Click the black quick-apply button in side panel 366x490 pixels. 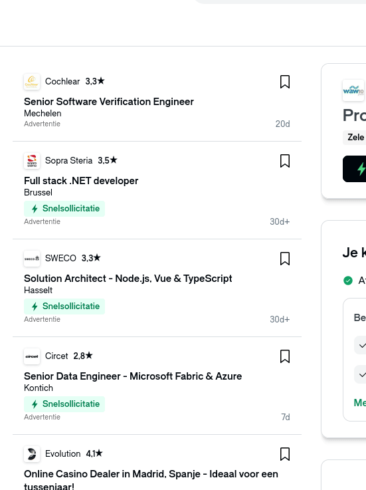click(355, 169)
